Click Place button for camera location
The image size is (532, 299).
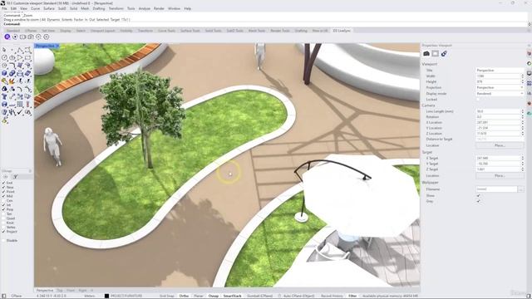point(500,145)
